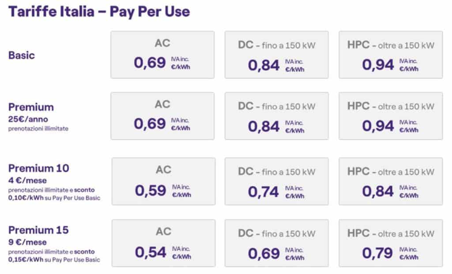The height and width of the screenshot is (274, 452).
Task: Select the Premium 10 plan label
Action: coord(39,168)
